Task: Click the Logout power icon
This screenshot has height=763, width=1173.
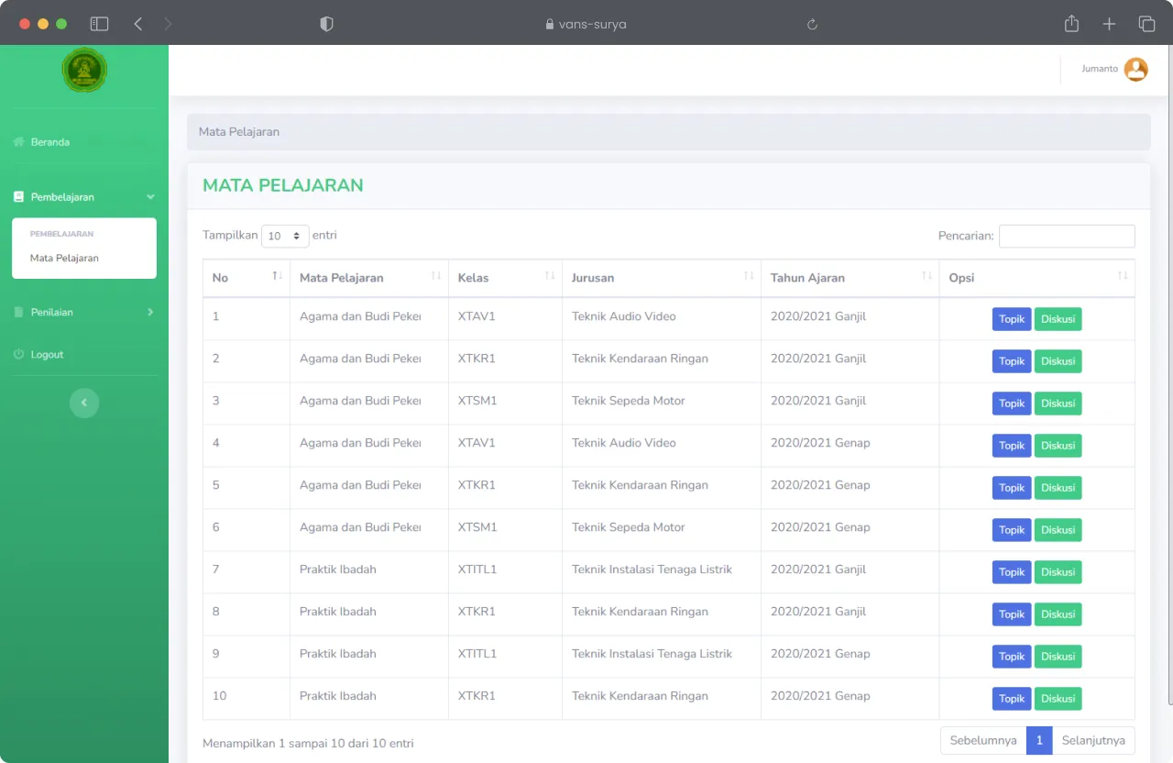Action: click(x=18, y=354)
